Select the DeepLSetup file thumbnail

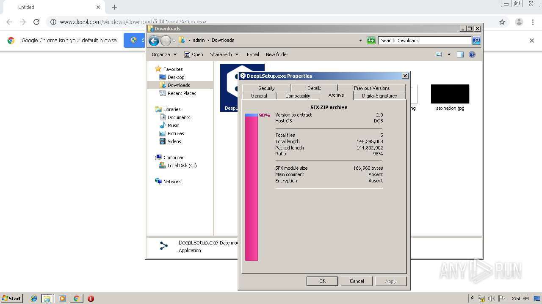click(229, 87)
